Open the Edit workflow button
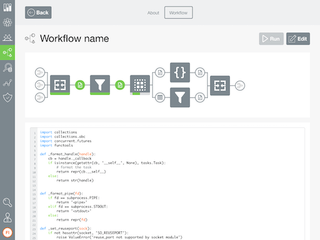The image size is (320, 240). coord(298,39)
